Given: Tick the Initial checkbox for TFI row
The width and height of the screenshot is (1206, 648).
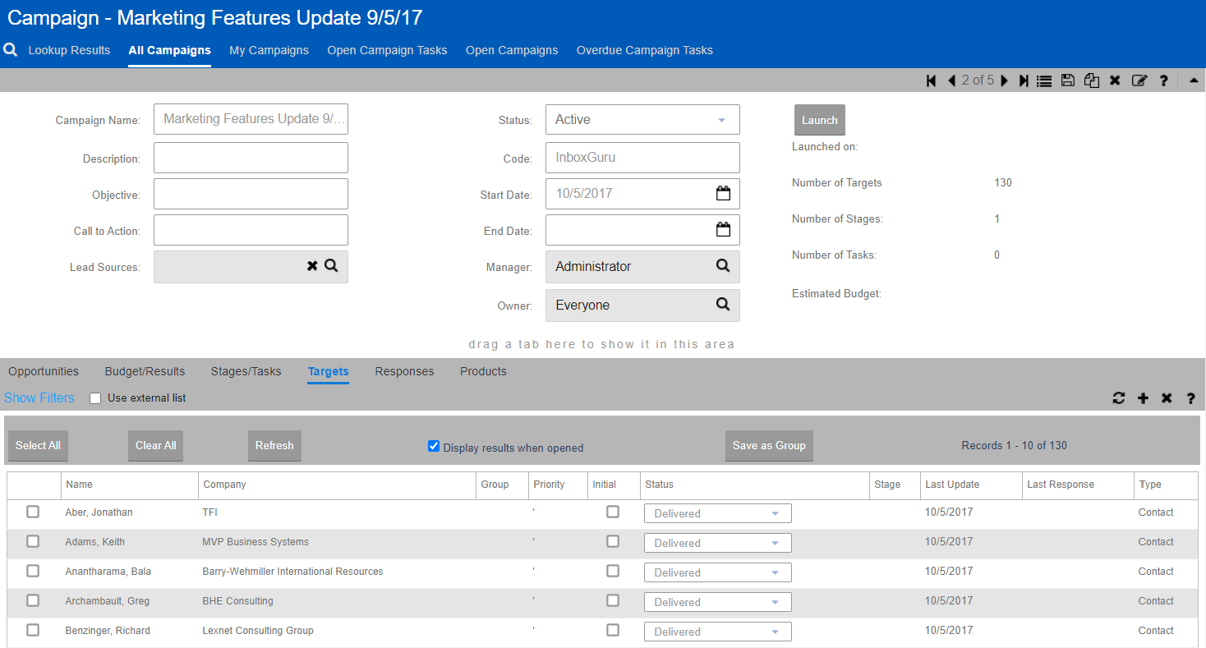Looking at the screenshot, I should pyautogui.click(x=613, y=512).
